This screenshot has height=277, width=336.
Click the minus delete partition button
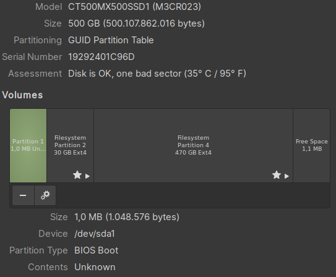point(23,195)
